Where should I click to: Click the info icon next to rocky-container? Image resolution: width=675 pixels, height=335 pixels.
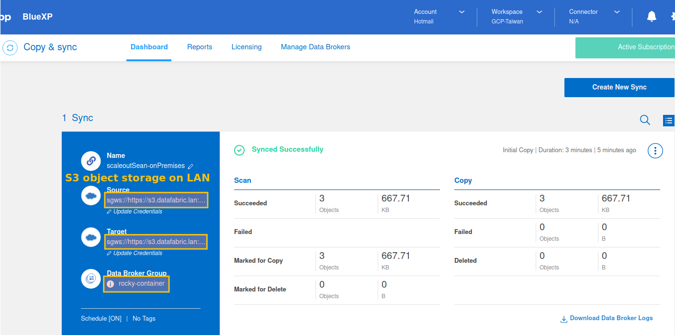110,284
